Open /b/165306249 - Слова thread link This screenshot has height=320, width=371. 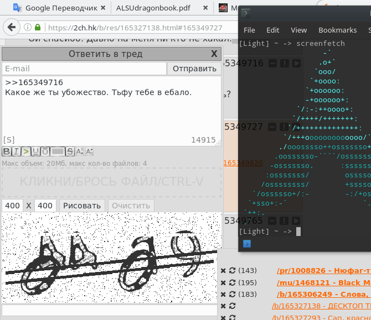[x=324, y=294]
